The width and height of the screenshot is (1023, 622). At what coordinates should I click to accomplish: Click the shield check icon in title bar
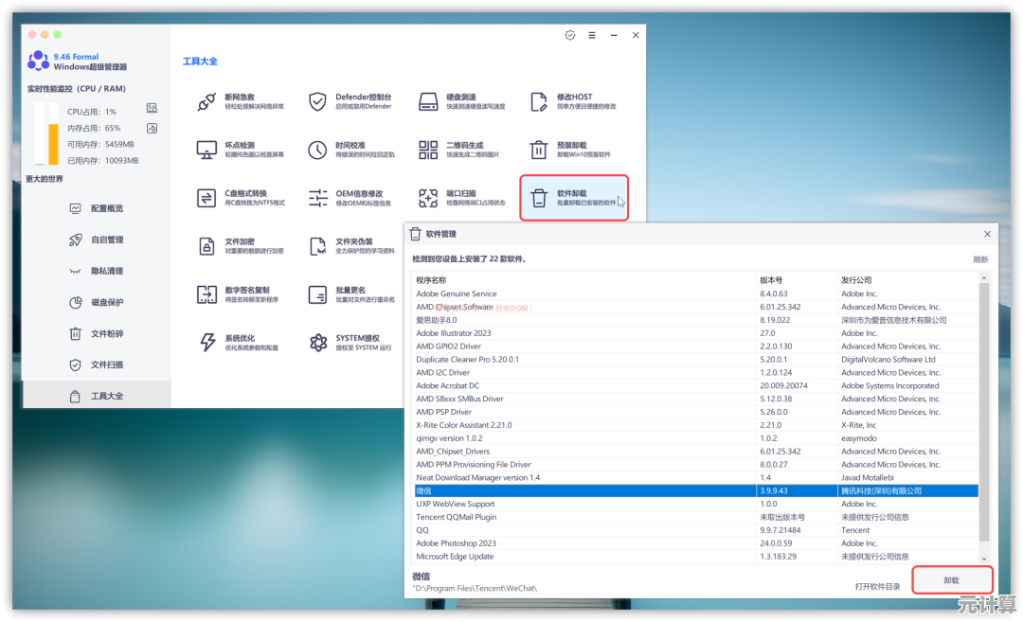(570, 35)
